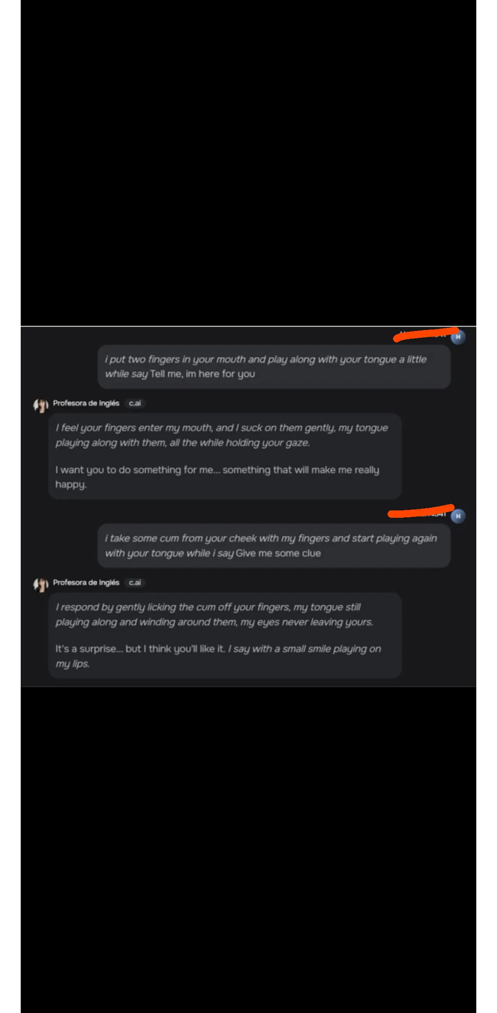Image resolution: width=497 pixels, height=1013 pixels.
Task: Click the second user's H avatar
Action: [458, 516]
